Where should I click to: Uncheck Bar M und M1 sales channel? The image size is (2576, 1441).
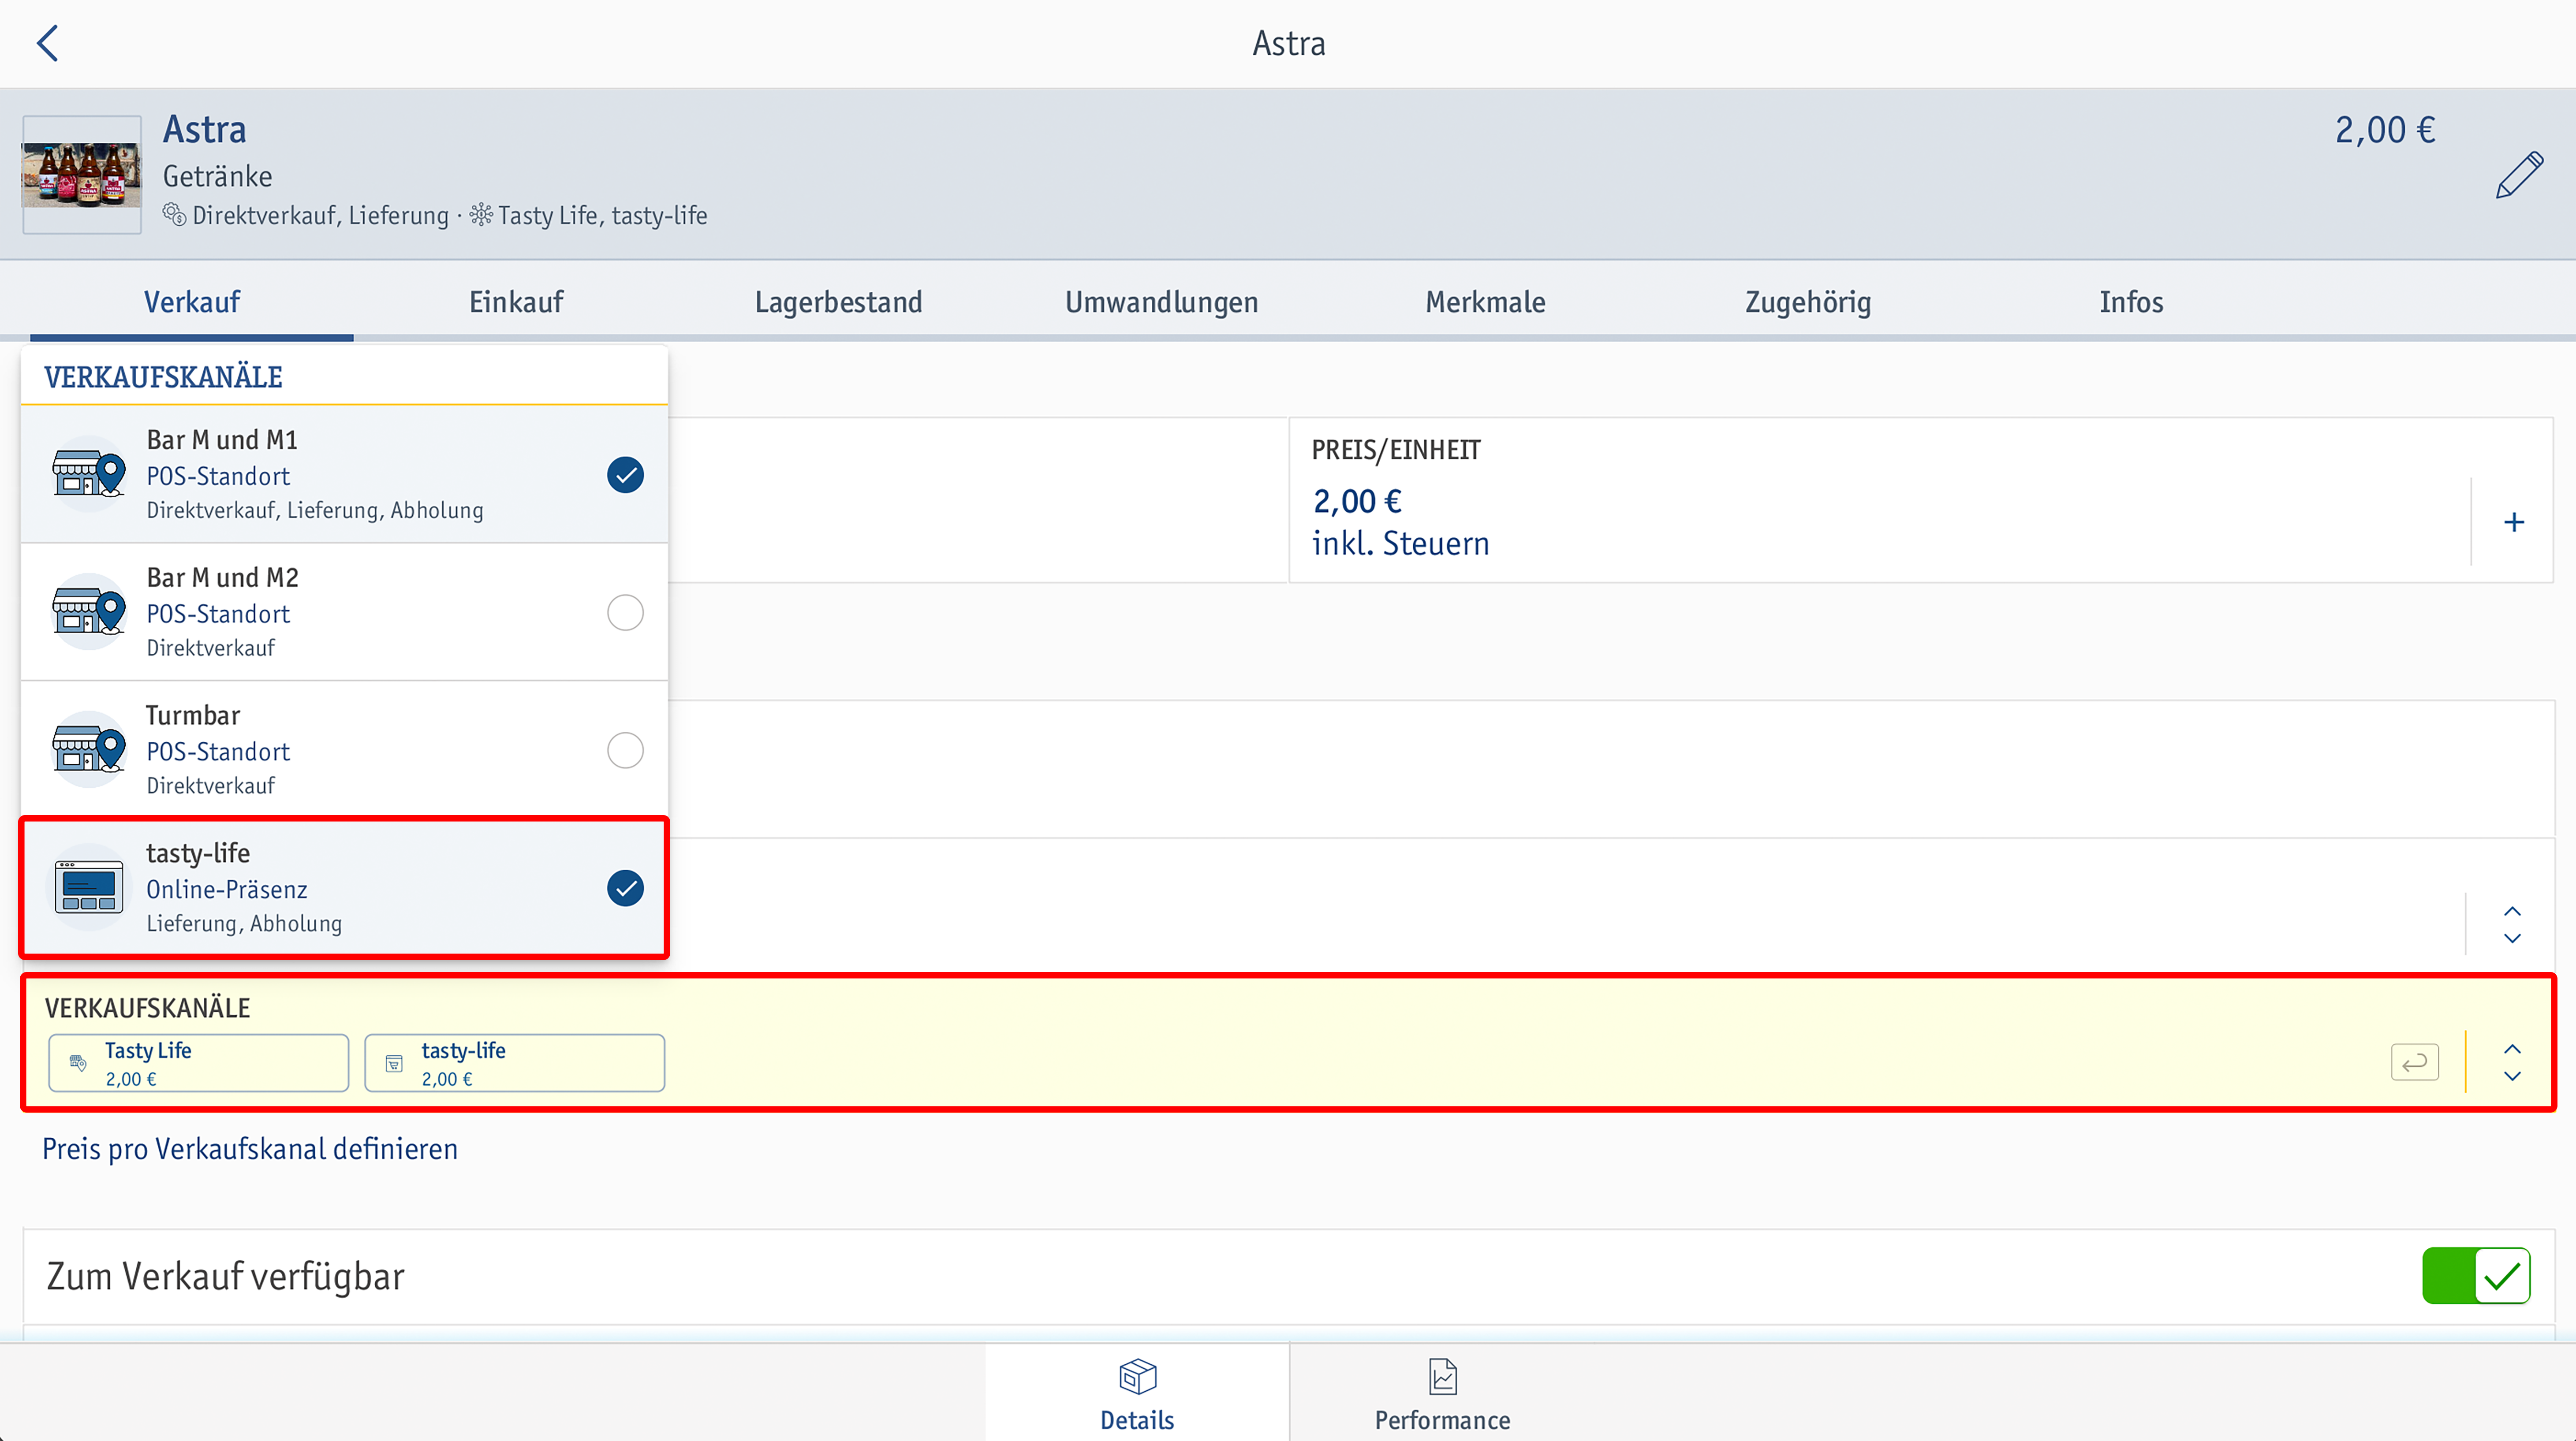[x=625, y=475]
